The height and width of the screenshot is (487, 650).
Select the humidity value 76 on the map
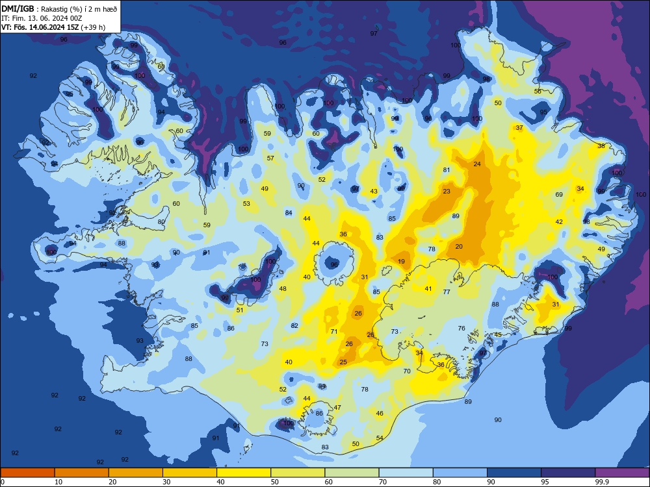click(461, 329)
